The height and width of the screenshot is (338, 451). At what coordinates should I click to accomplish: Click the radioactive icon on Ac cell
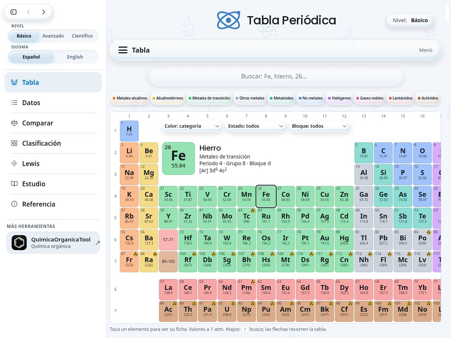point(174,303)
